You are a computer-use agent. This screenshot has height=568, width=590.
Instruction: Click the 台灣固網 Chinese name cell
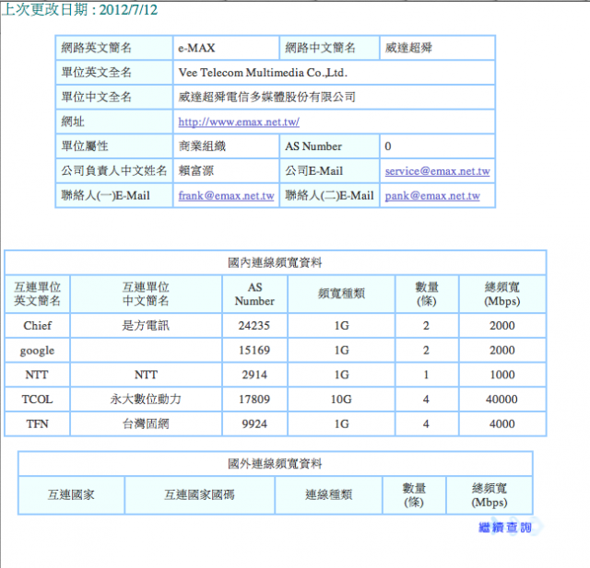tap(146, 423)
